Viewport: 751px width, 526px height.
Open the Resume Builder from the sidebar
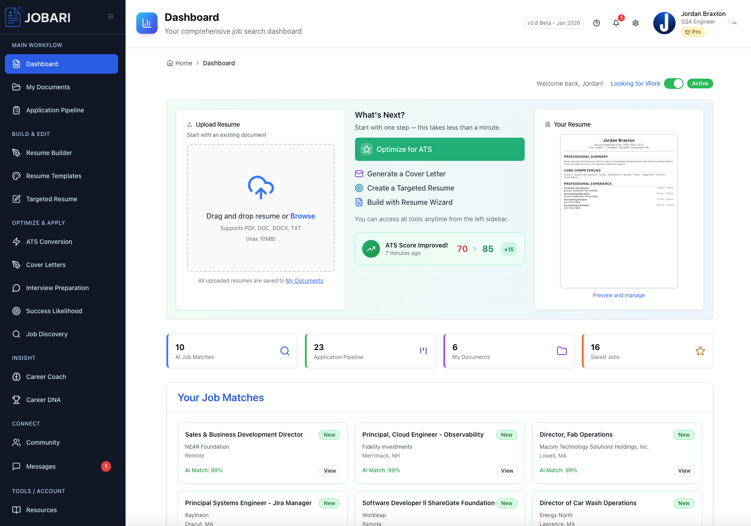pos(48,153)
